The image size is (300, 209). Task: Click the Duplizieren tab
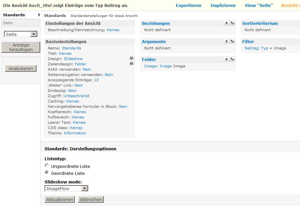click(223, 6)
